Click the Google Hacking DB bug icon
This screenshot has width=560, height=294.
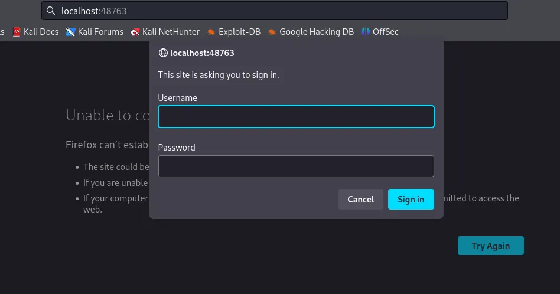pyautogui.click(x=272, y=32)
